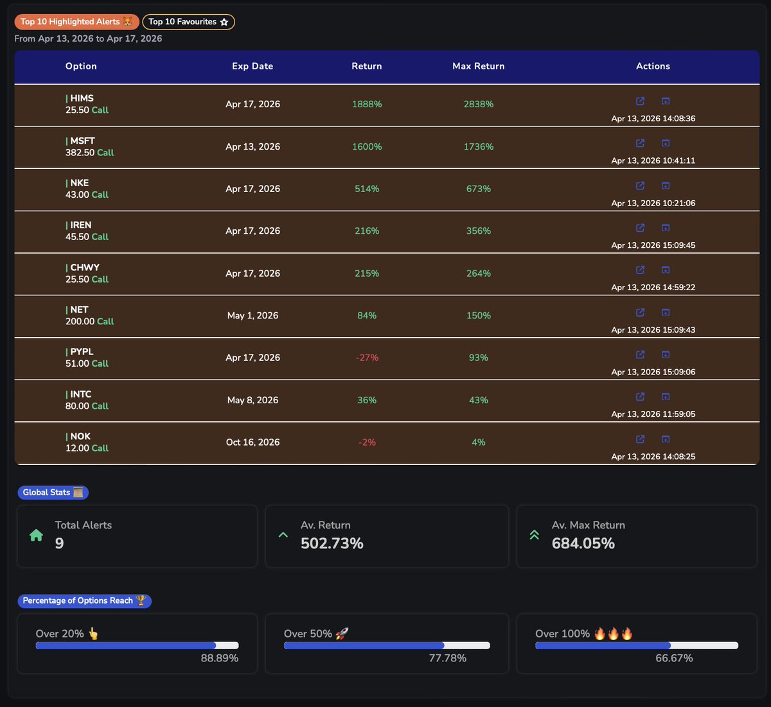The width and height of the screenshot is (771, 707).
Task: Open the HIMS row external link icon
Action: pos(640,101)
